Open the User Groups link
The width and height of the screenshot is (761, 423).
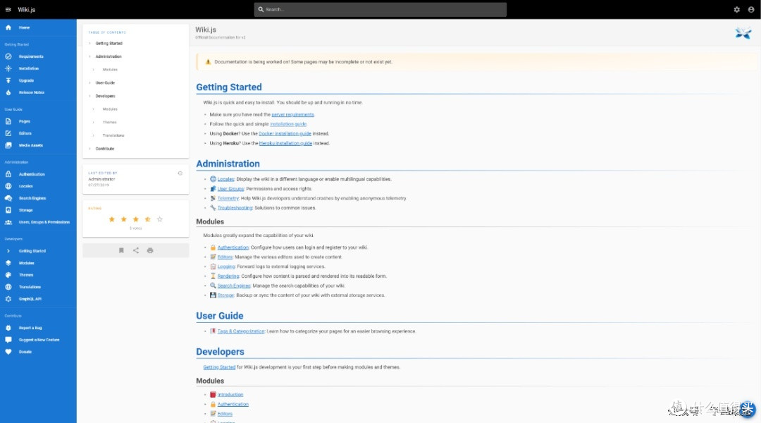click(230, 189)
